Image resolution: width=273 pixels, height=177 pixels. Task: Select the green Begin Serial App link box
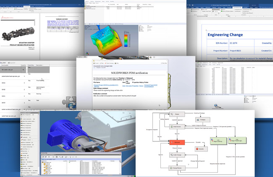[218, 141]
